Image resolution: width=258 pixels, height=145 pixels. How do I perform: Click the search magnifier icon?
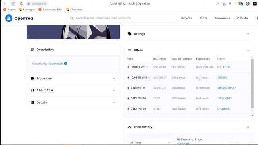(72, 18)
